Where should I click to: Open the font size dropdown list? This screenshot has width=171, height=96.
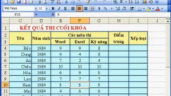pos(47,8)
